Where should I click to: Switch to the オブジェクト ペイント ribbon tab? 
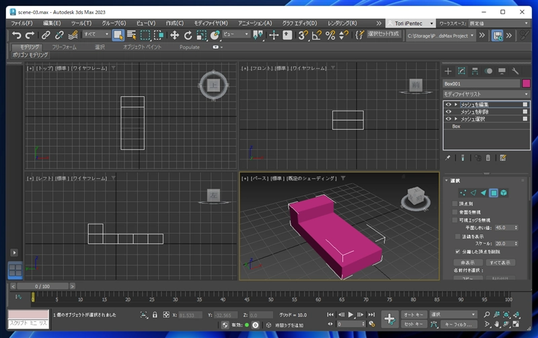pyautogui.click(x=142, y=47)
